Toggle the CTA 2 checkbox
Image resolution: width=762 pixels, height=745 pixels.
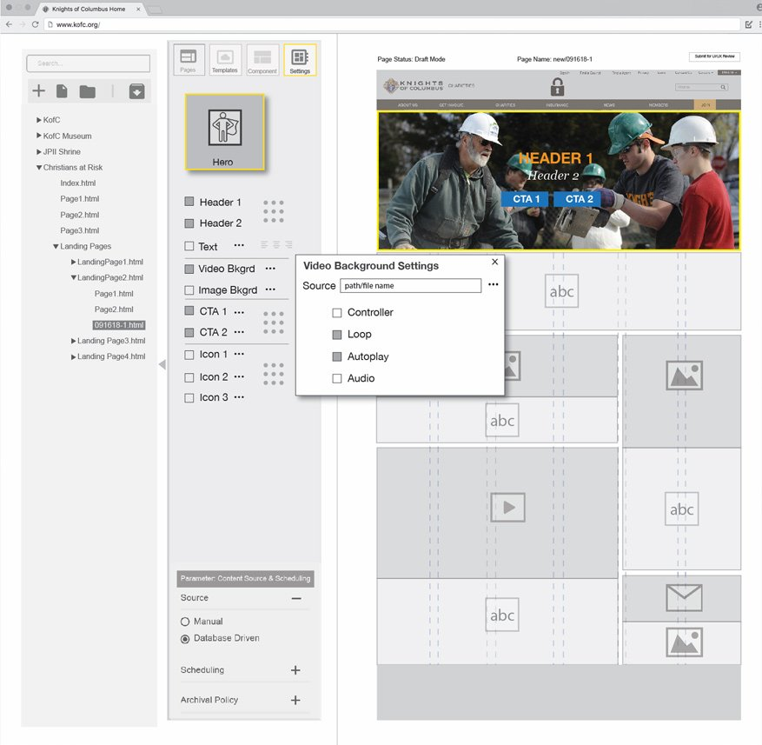coord(189,333)
